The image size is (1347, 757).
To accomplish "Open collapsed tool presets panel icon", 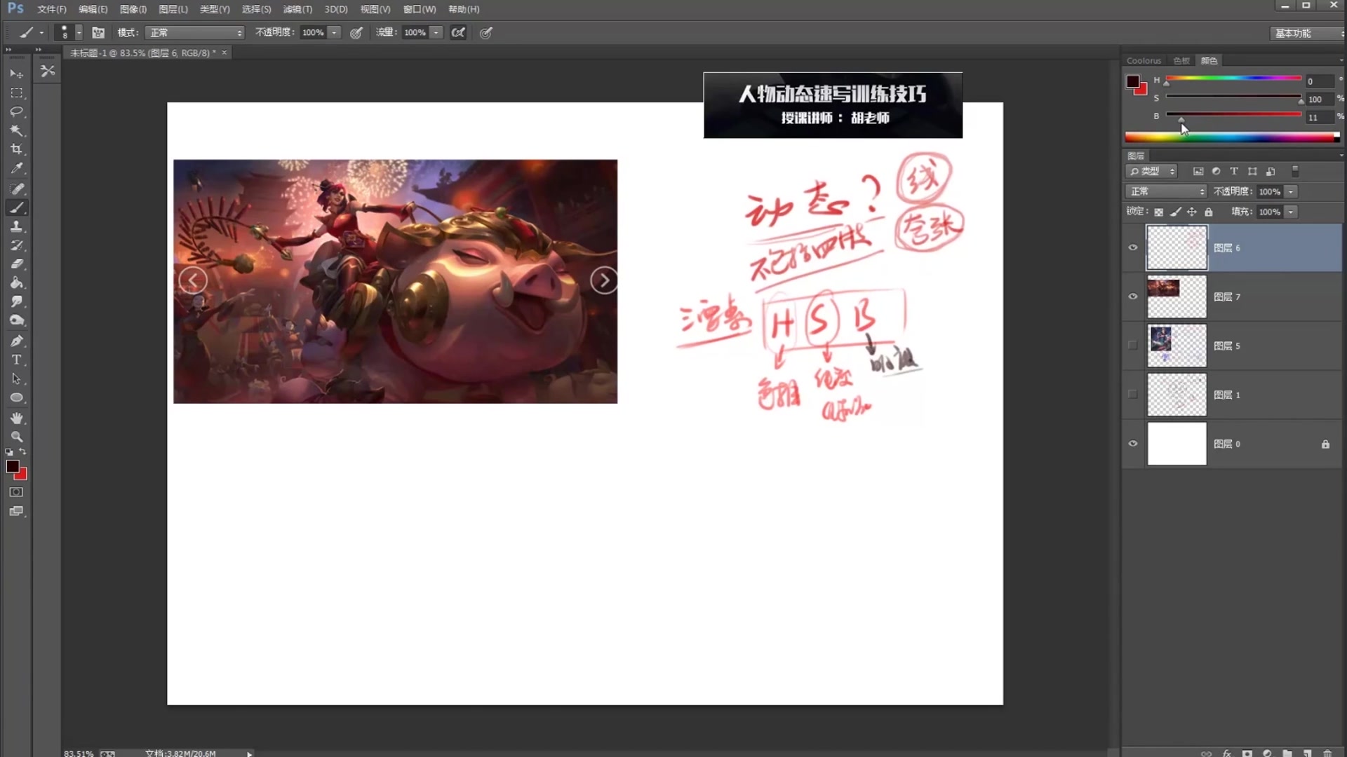I will tap(48, 71).
